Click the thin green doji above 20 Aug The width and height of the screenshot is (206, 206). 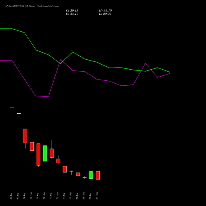point(71,172)
